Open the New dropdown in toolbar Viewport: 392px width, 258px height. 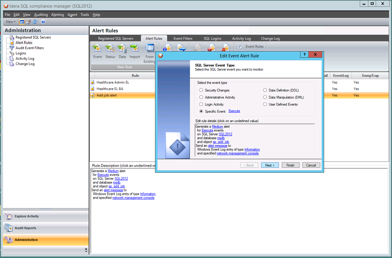pyautogui.click(x=11, y=22)
